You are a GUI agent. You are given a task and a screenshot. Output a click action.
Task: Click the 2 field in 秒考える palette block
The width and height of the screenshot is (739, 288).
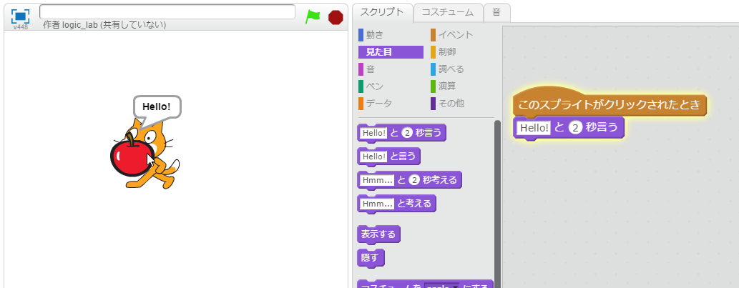414,180
